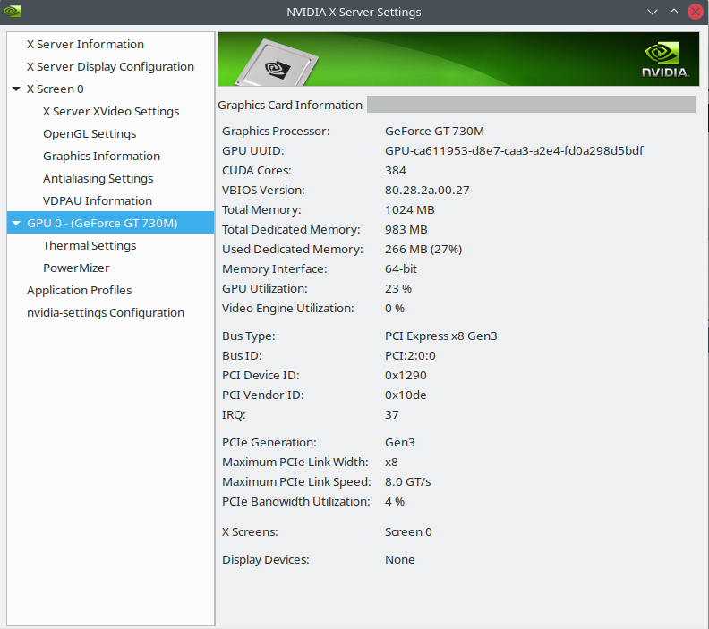Click the 'GeForce GT 730M' processor value
The width and height of the screenshot is (709, 629).
[434, 131]
